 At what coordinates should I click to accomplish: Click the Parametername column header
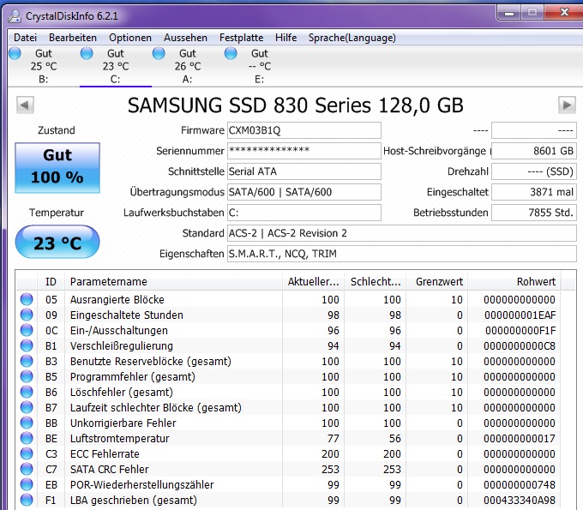(x=173, y=282)
